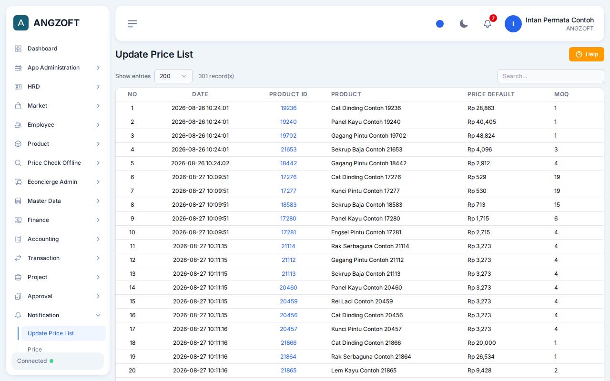Open product ID 21653 link

pyautogui.click(x=288, y=150)
